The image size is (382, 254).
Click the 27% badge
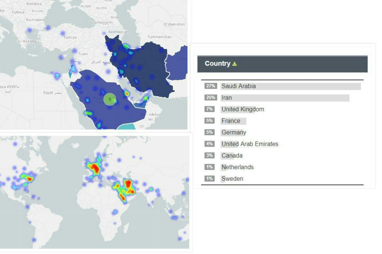tap(211, 86)
